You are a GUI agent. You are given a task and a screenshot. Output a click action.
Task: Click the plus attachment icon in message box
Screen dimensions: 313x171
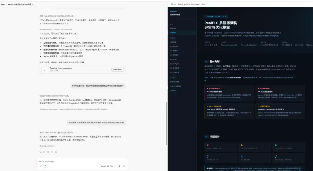click(41, 166)
